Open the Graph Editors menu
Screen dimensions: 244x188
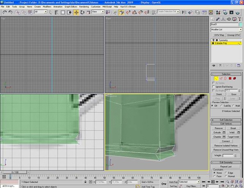point(71,7)
